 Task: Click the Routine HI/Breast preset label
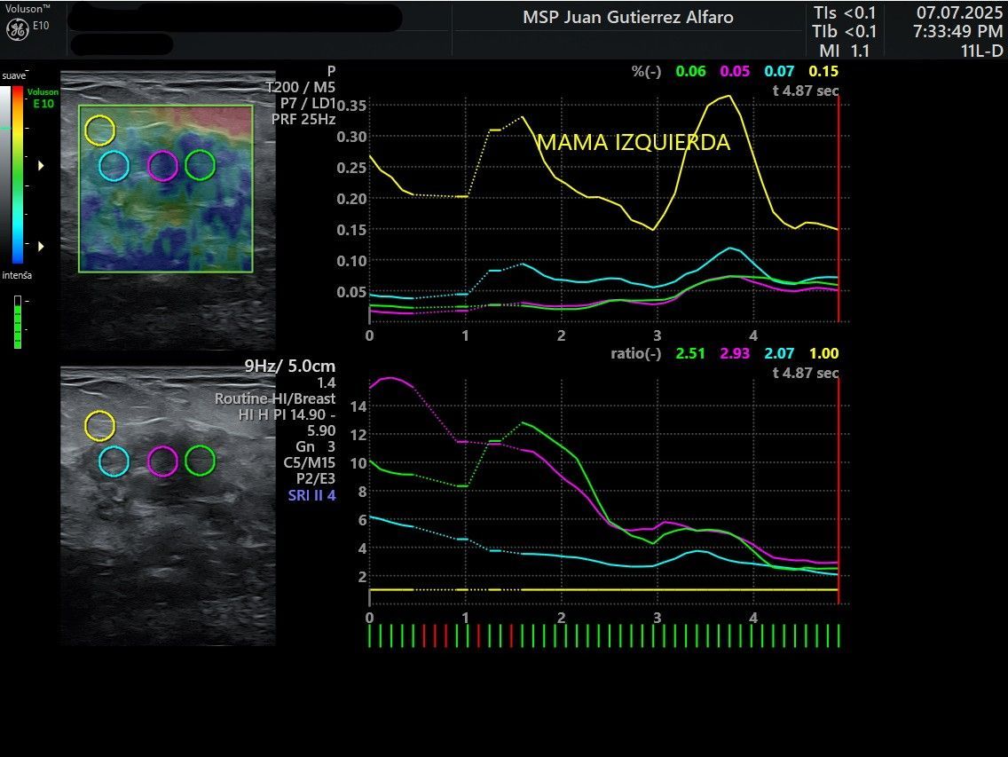pyautogui.click(x=275, y=398)
